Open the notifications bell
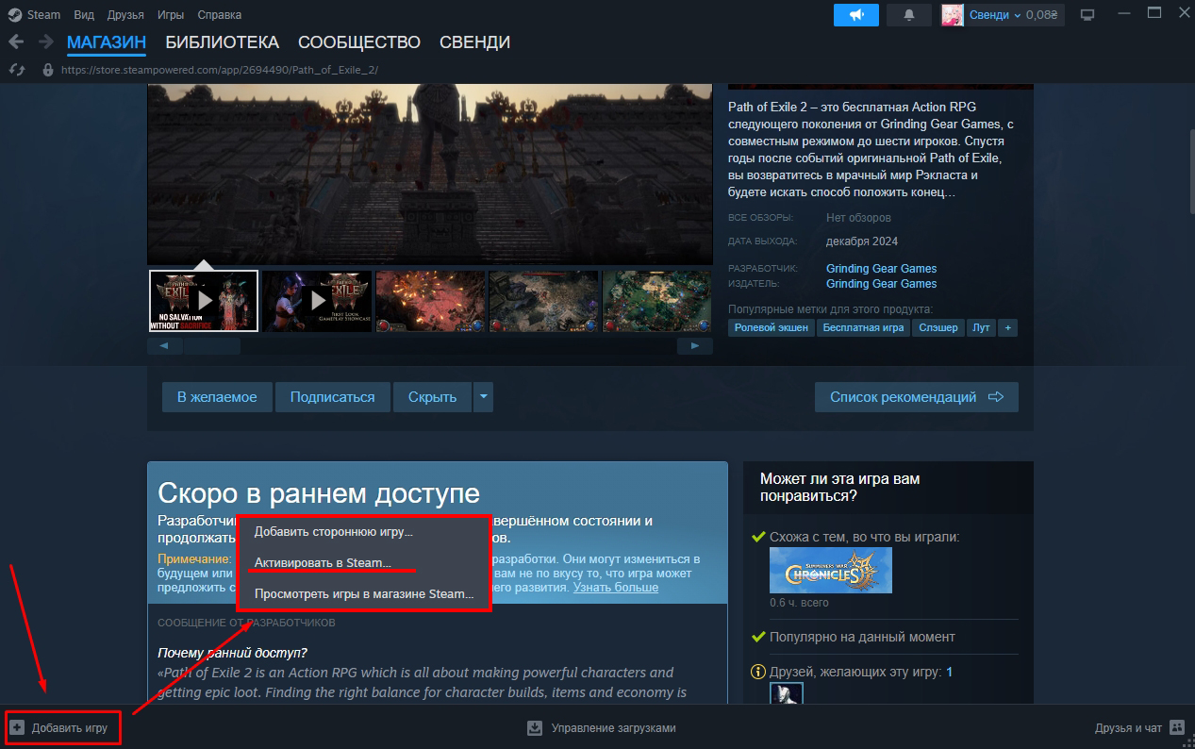 909,14
